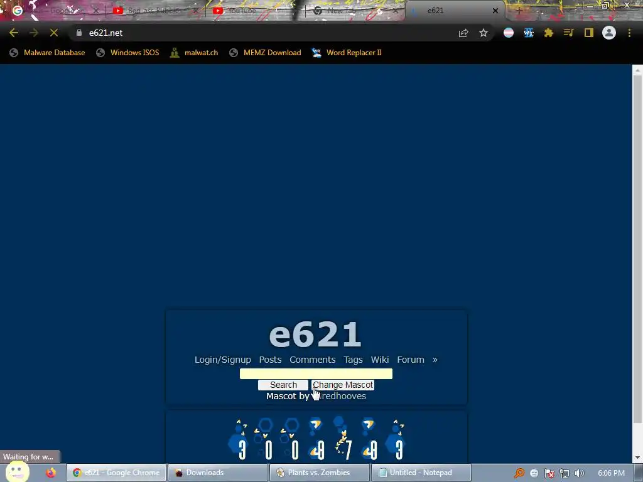This screenshot has height=482, width=643.
Task: Click the e621 logo heading
Action: tap(315, 335)
